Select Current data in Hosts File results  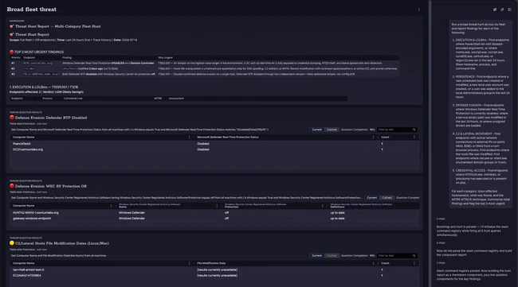(x=316, y=256)
